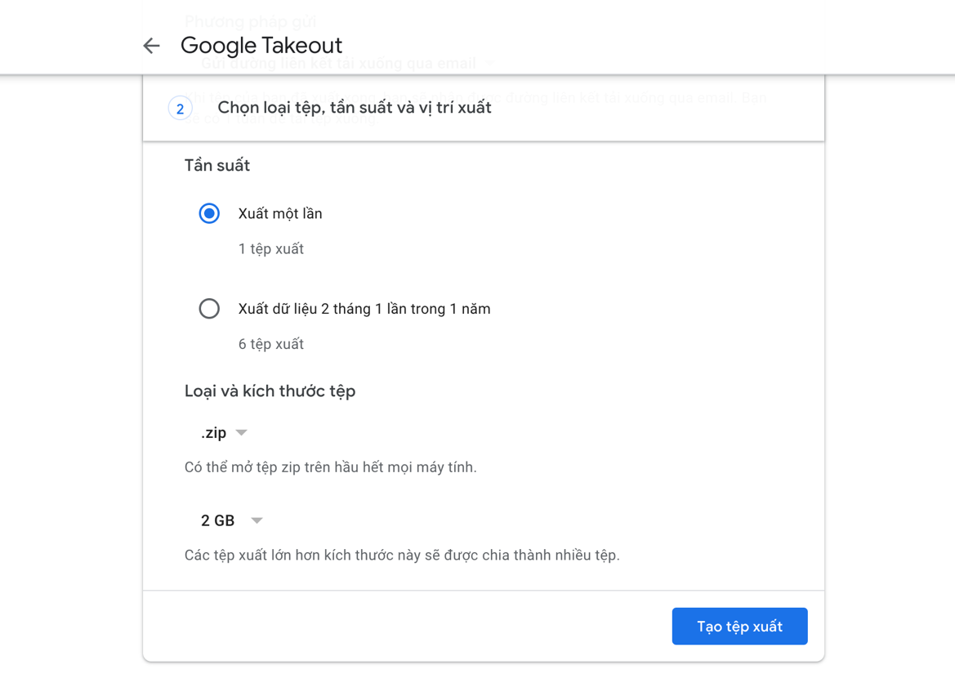Image resolution: width=955 pixels, height=674 pixels.
Task: Click the "1 tệp xuất" subtext
Action: [270, 249]
